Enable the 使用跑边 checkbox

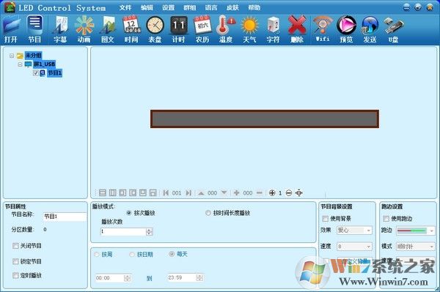386,218
